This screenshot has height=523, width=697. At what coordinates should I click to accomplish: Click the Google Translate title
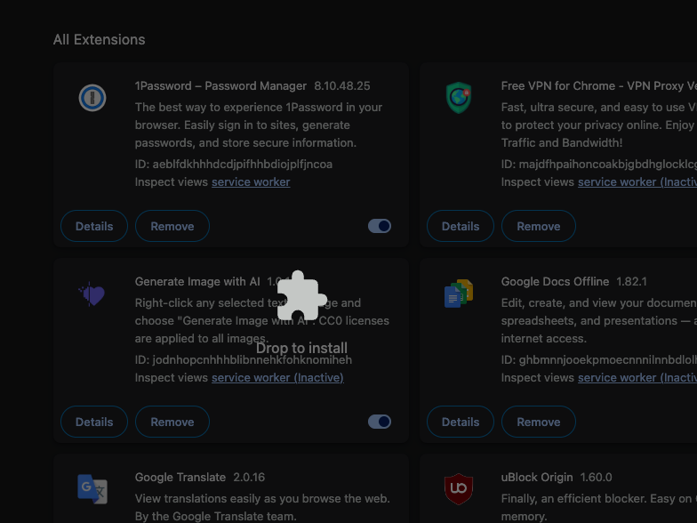[180, 477]
